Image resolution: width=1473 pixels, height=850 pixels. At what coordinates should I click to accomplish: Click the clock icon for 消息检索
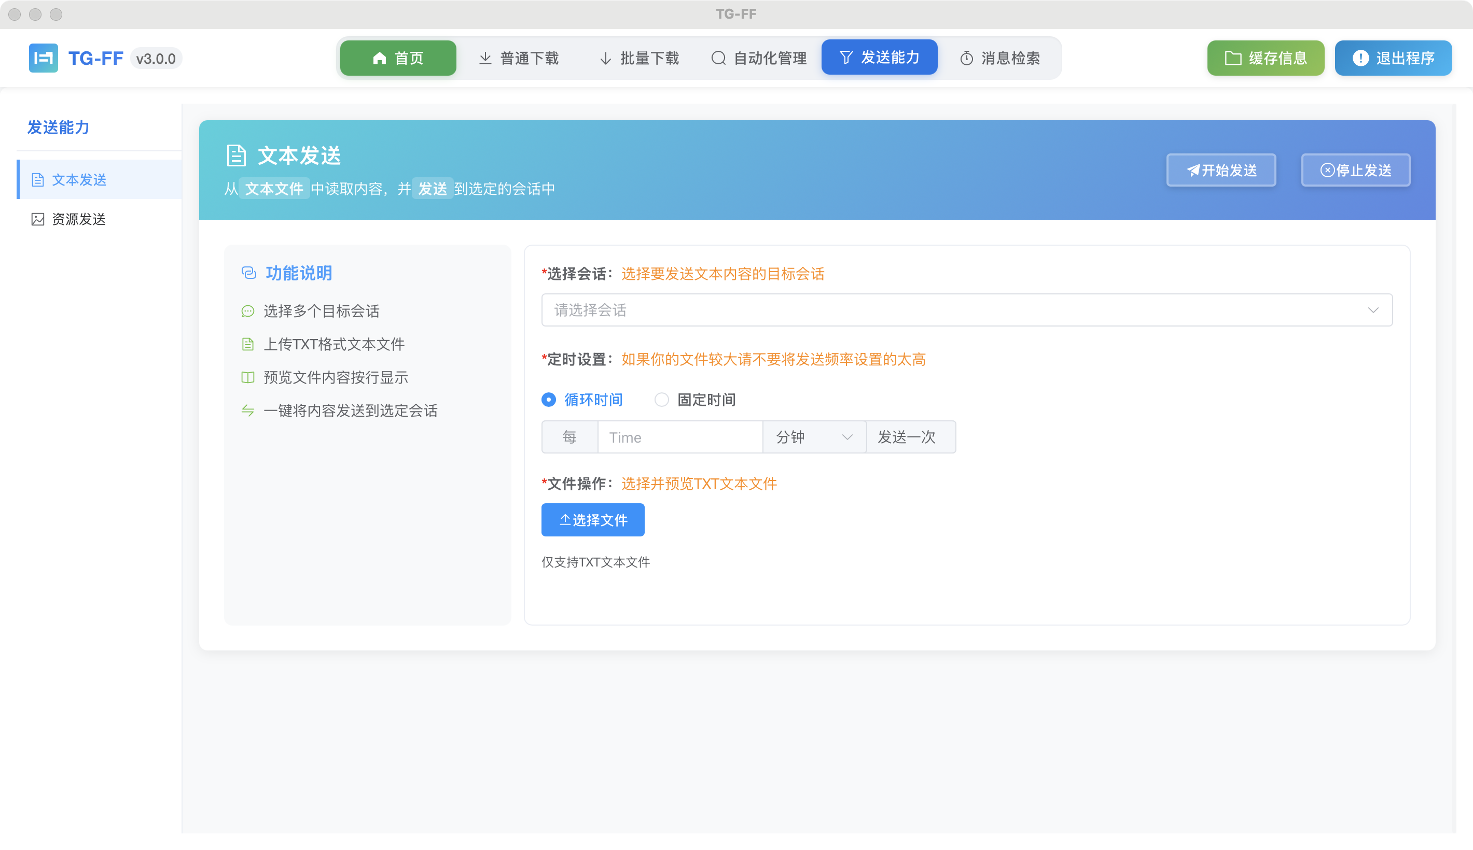click(966, 57)
